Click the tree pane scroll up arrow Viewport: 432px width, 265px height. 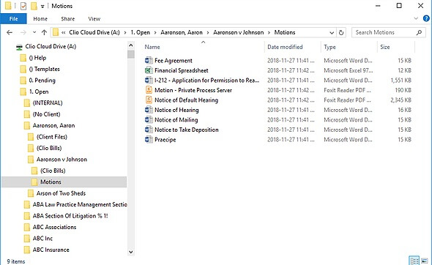click(x=131, y=45)
